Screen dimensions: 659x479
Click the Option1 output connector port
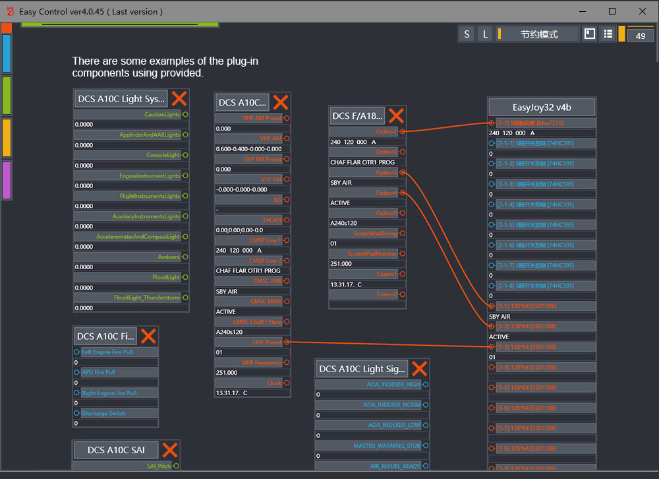402,131
